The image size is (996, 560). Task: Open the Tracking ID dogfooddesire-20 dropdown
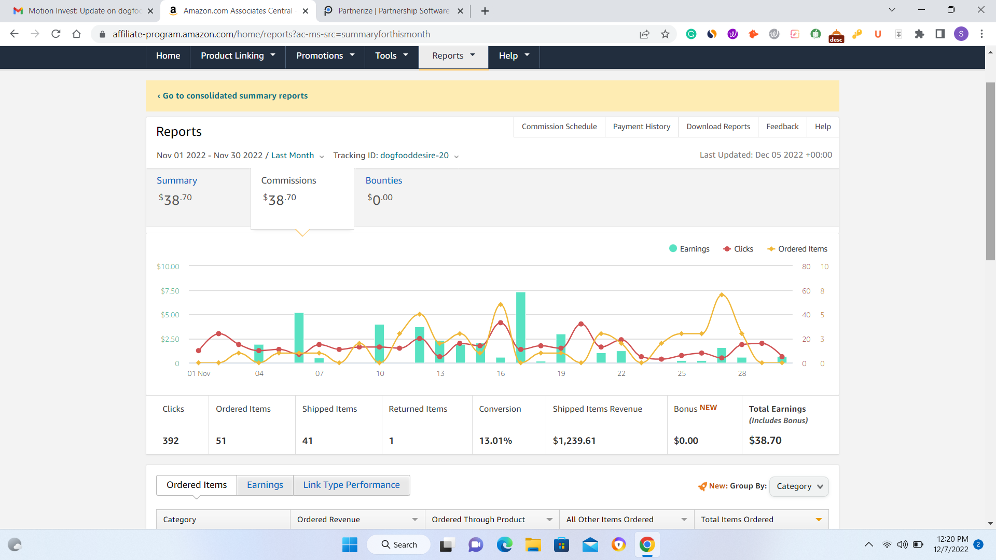tap(419, 156)
